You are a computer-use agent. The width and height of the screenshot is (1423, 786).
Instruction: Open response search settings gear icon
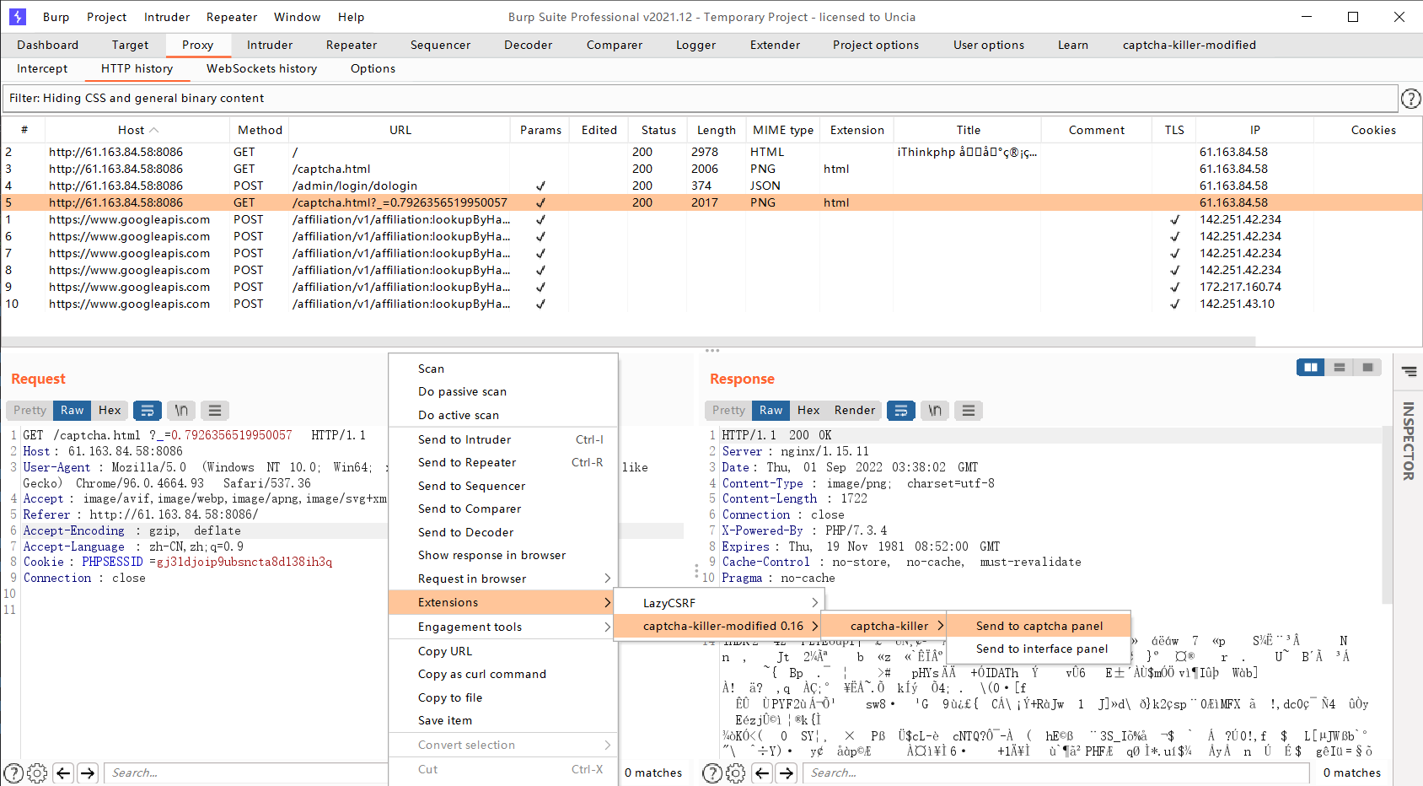point(736,773)
